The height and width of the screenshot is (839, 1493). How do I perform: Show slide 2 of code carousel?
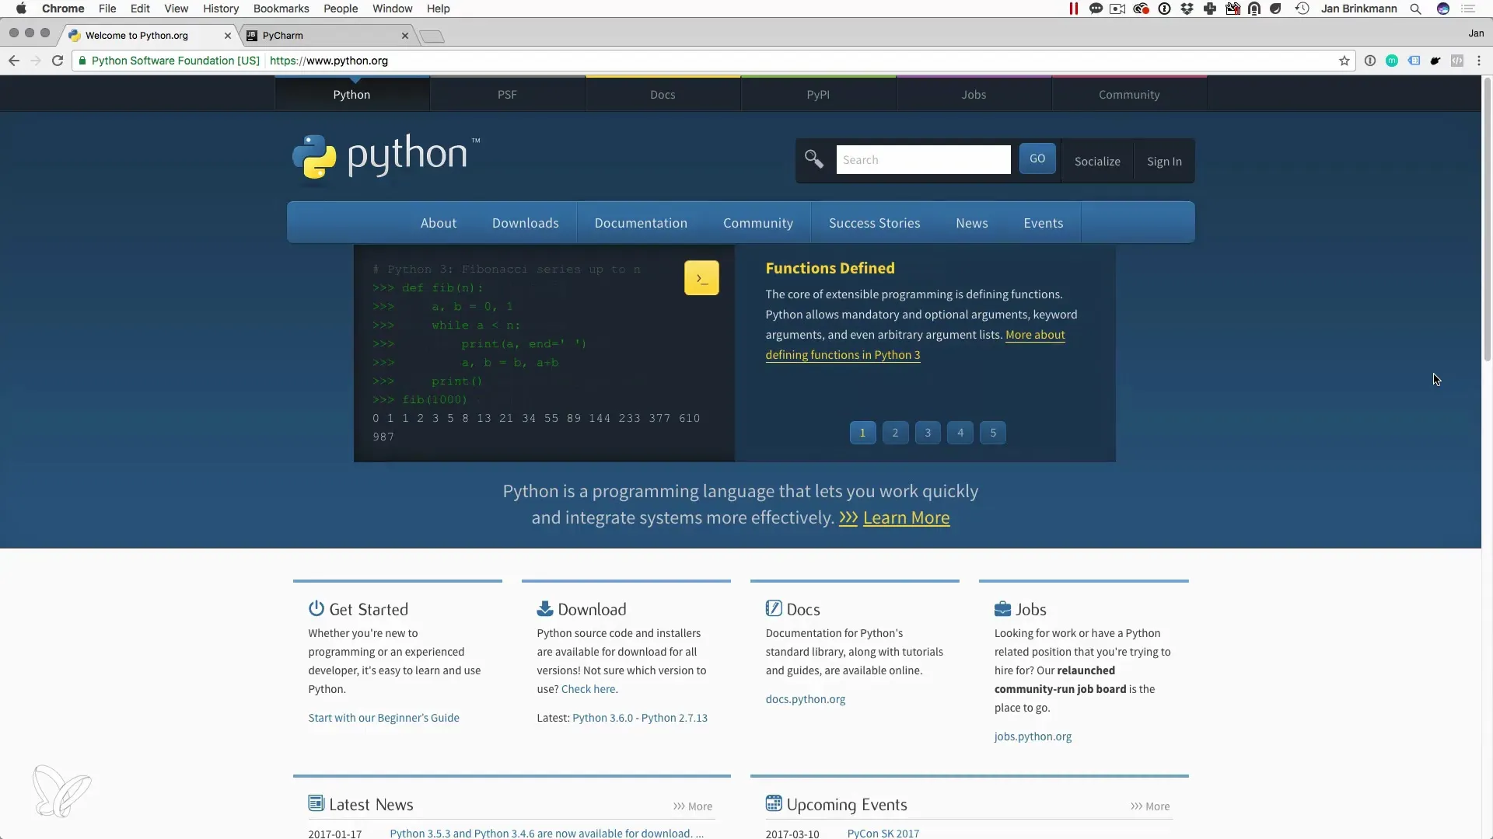coord(895,433)
